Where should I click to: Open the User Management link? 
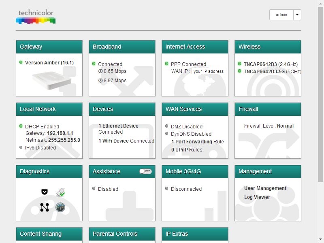[x=265, y=188]
